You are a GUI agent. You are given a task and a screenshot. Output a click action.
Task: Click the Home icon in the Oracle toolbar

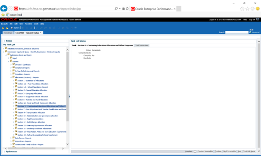pos(3,28)
